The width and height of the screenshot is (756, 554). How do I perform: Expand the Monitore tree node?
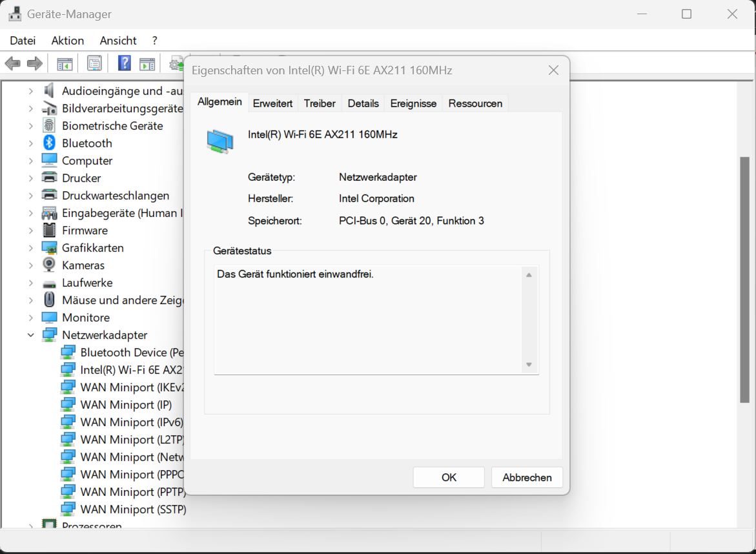click(x=31, y=317)
